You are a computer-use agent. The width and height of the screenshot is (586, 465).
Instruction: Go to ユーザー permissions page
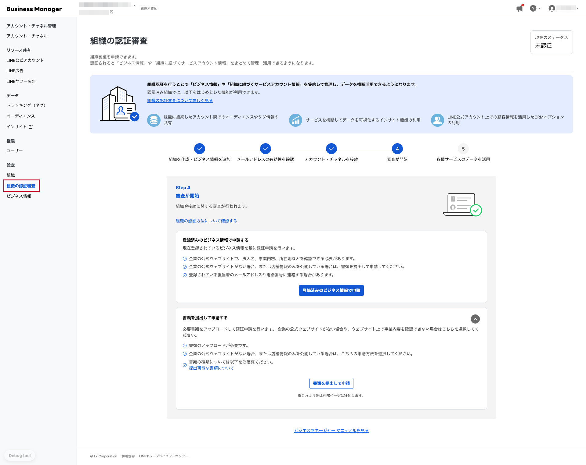pos(15,151)
